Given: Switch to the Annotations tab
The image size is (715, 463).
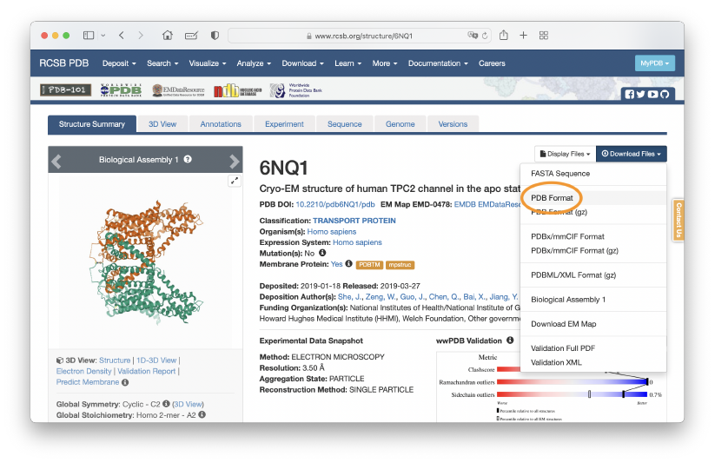Looking at the screenshot, I should (221, 124).
